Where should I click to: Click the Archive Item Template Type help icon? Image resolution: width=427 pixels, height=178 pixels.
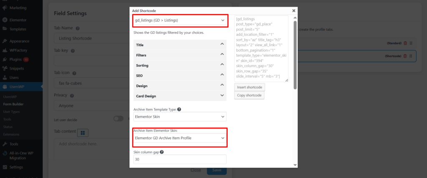point(179,109)
